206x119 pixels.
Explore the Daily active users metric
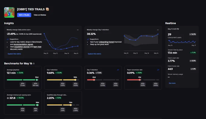pos(14,54)
